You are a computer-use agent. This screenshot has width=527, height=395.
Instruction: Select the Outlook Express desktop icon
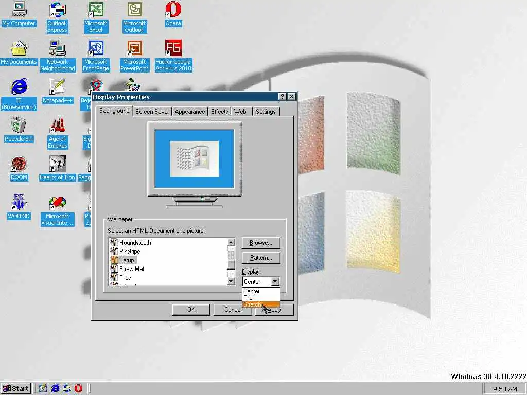[x=57, y=17]
